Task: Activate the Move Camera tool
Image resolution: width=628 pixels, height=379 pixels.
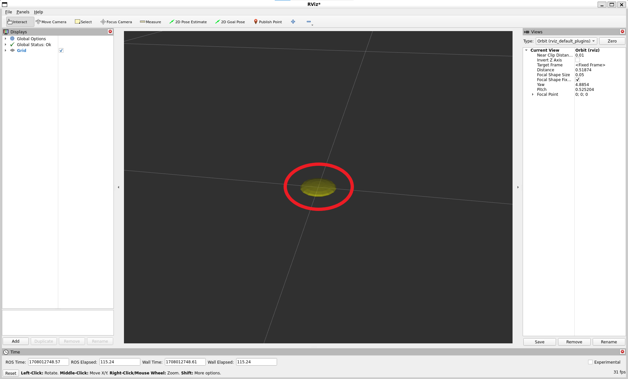Action: 51,22
